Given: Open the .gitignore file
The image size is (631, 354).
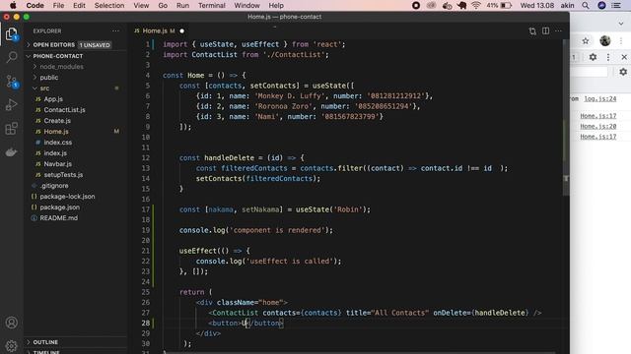Looking at the screenshot, I should [x=54, y=186].
